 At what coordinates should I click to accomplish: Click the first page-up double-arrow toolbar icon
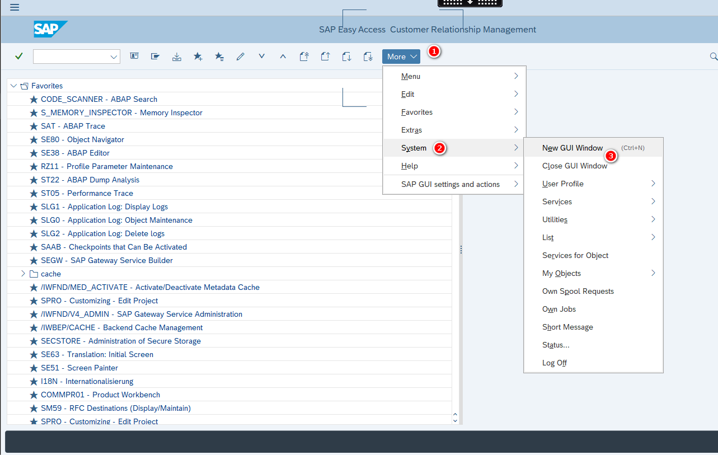pyautogui.click(x=304, y=56)
